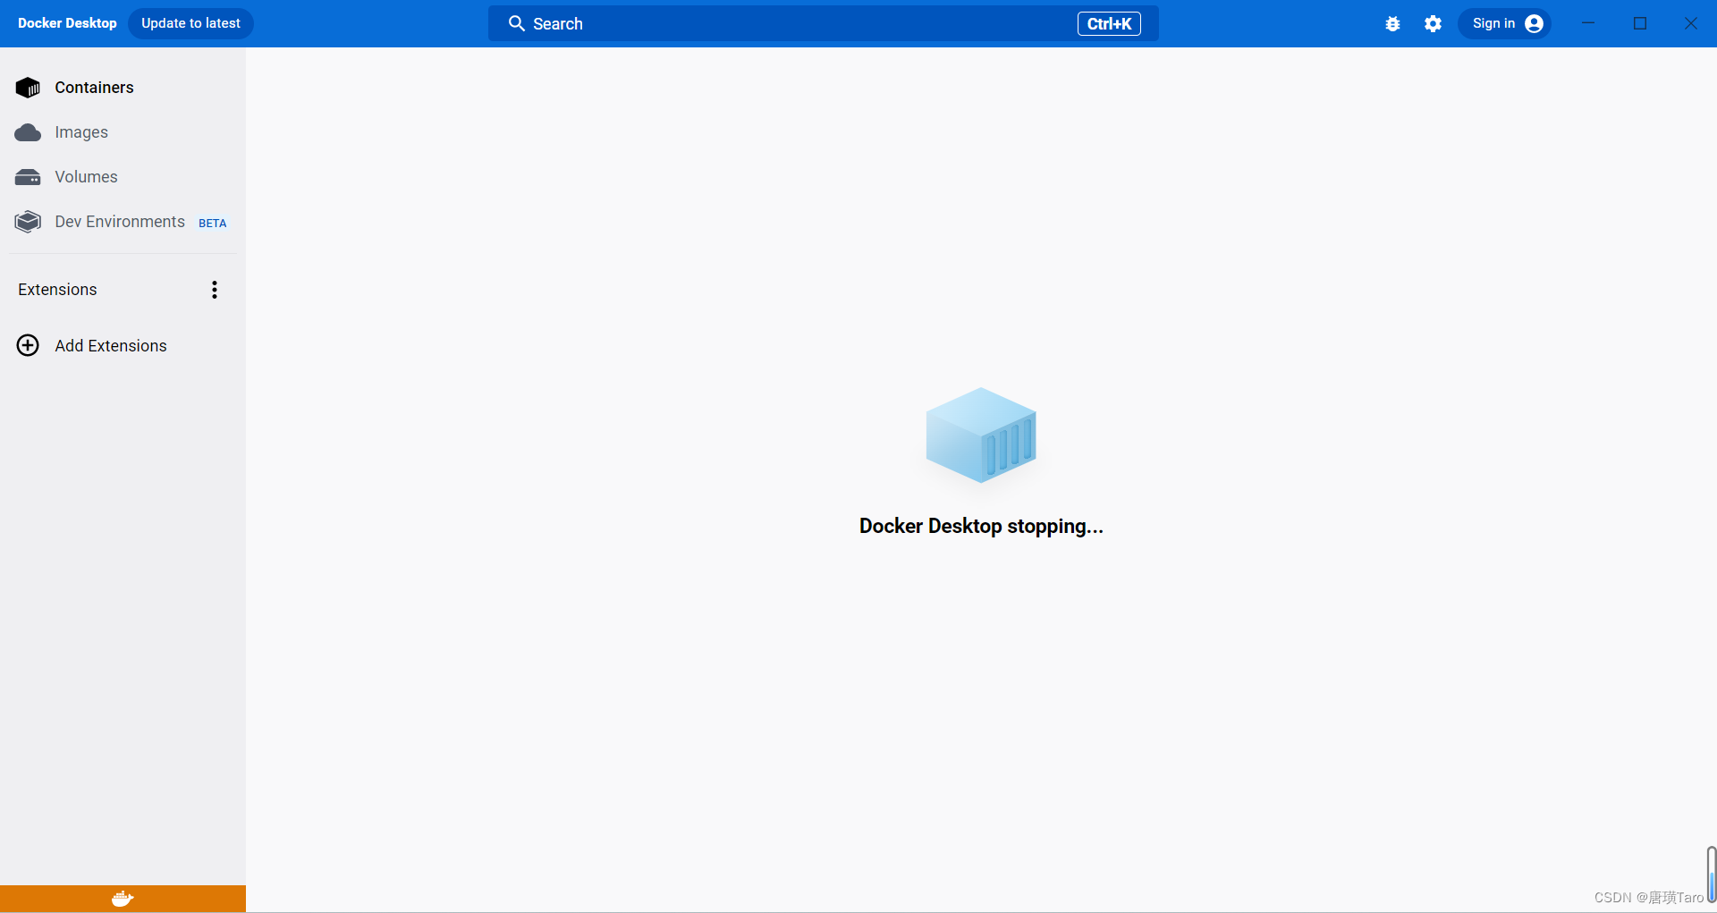Click the Sign in button text
Image resolution: width=1717 pixels, height=913 pixels.
1493,23
